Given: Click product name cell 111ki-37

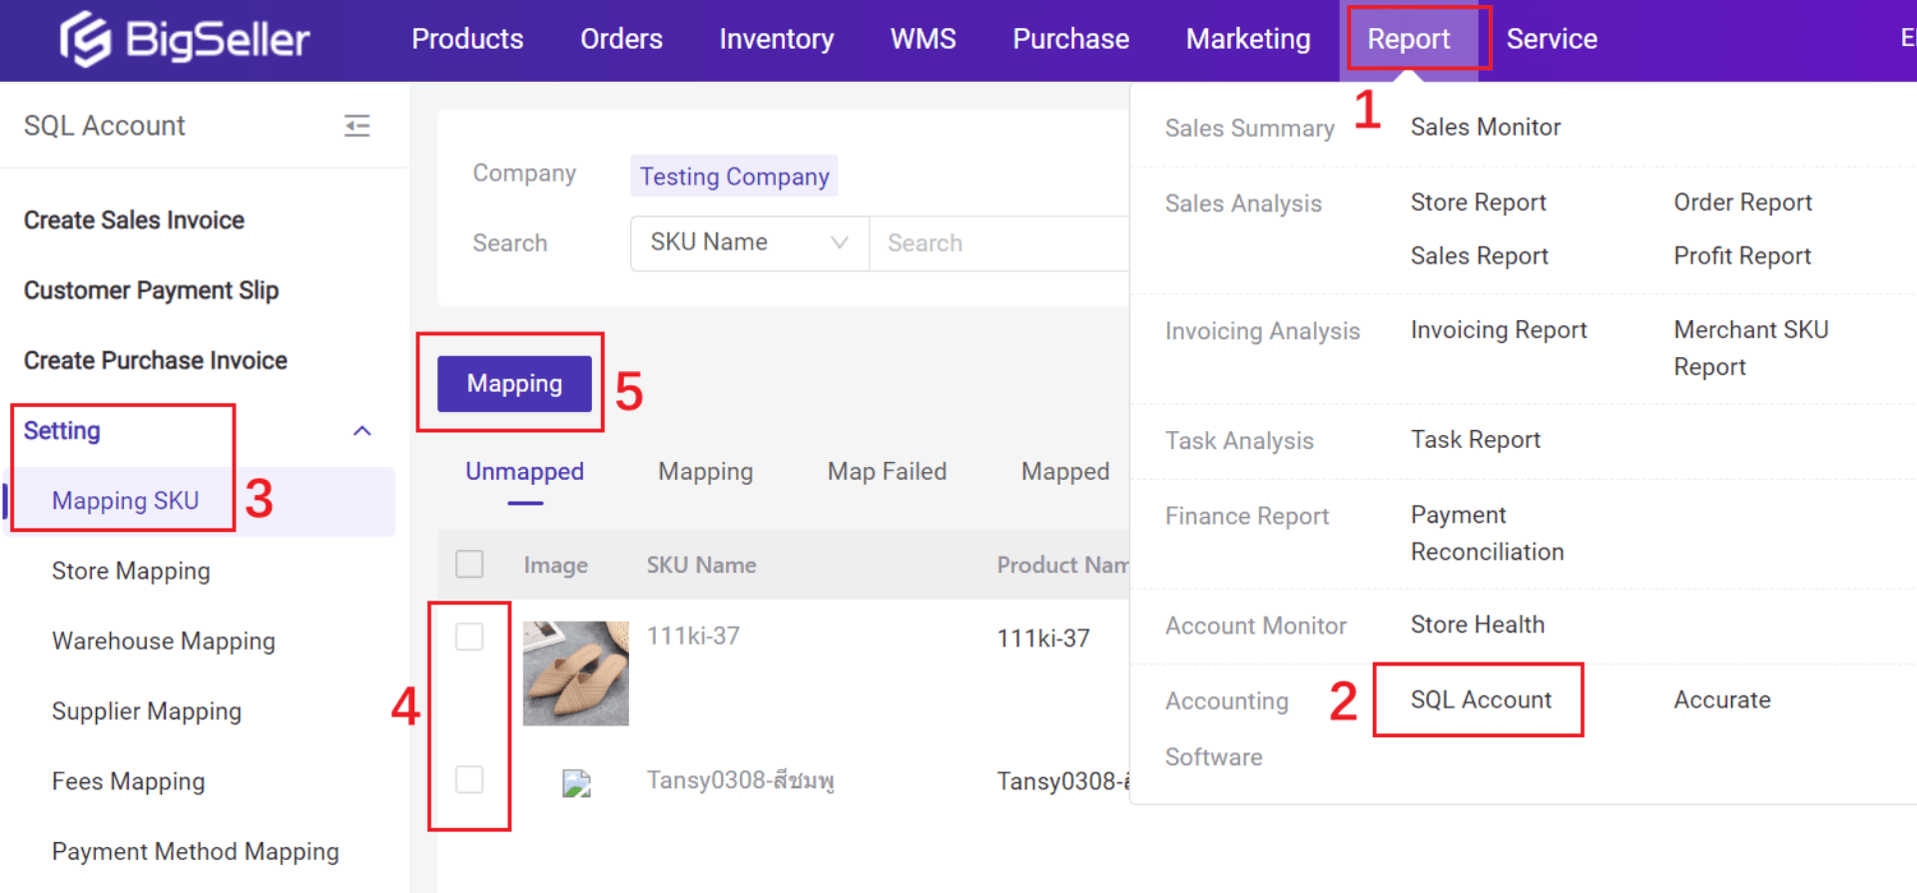Looking at the screenshot, I should tap(1043, 639).
